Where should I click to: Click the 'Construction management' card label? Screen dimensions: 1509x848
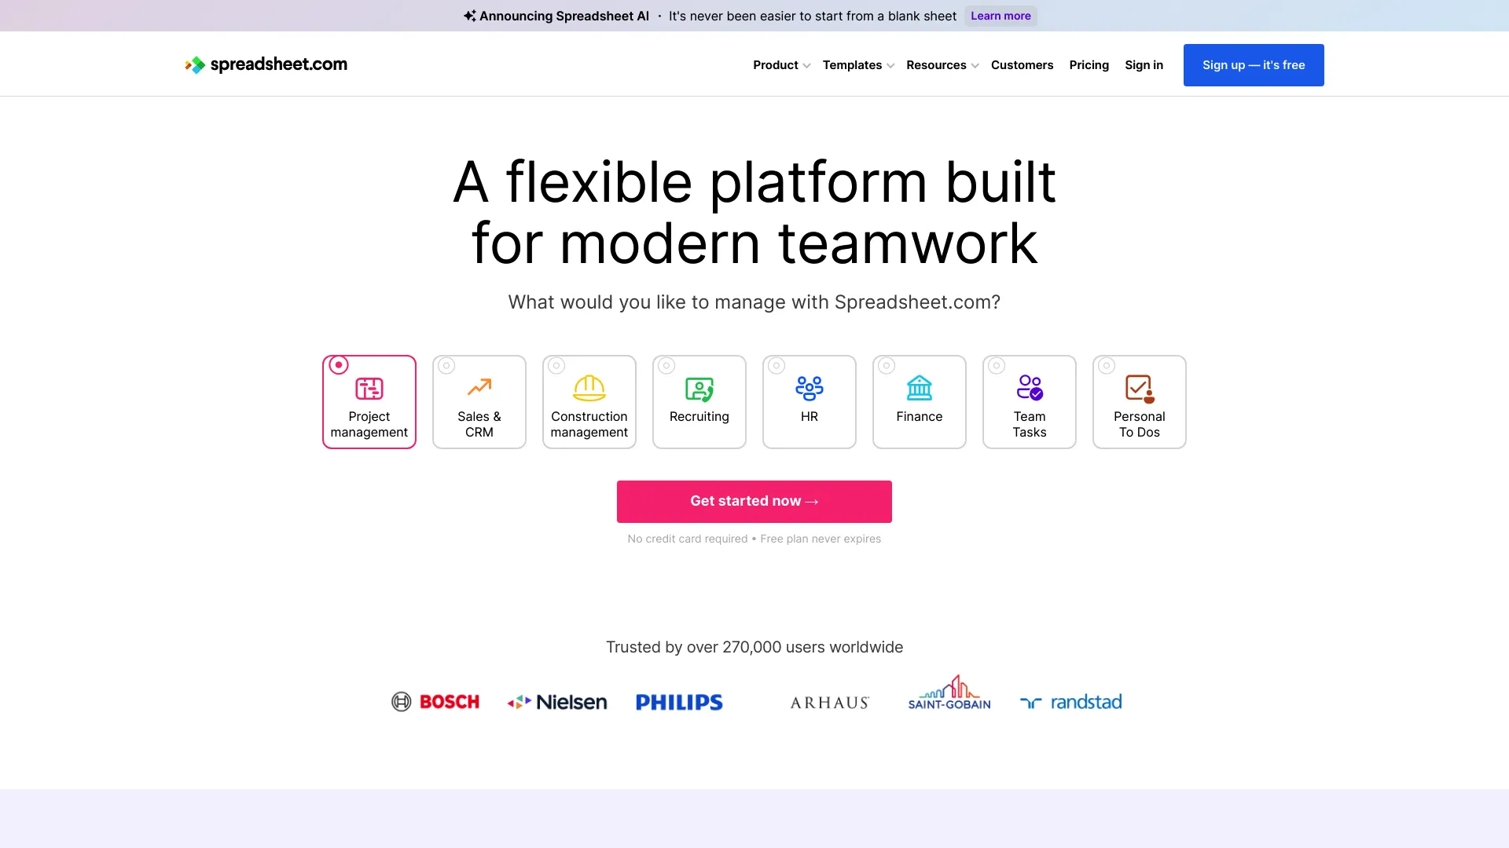589,424
